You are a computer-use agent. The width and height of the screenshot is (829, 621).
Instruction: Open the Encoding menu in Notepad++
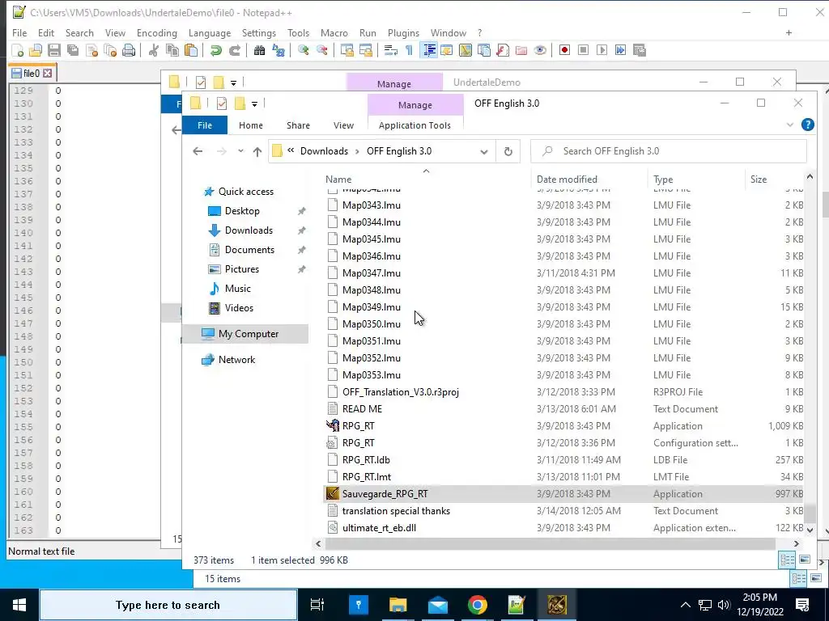(x=156, y=32)
